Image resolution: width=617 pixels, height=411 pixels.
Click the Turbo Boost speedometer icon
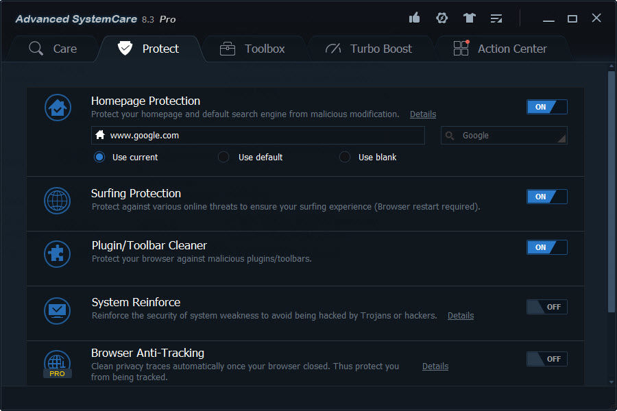(x=333, y=49)
